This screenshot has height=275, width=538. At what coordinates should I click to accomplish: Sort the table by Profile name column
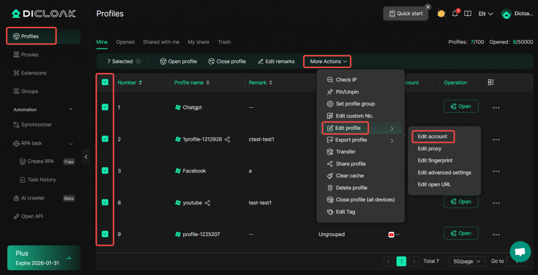(208, 83)
